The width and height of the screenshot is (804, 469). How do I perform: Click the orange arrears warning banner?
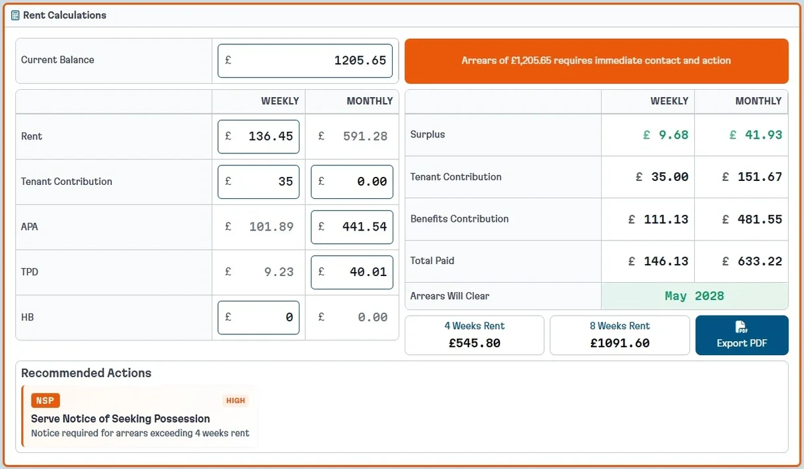pyautogui.click(x=596, y=60)
